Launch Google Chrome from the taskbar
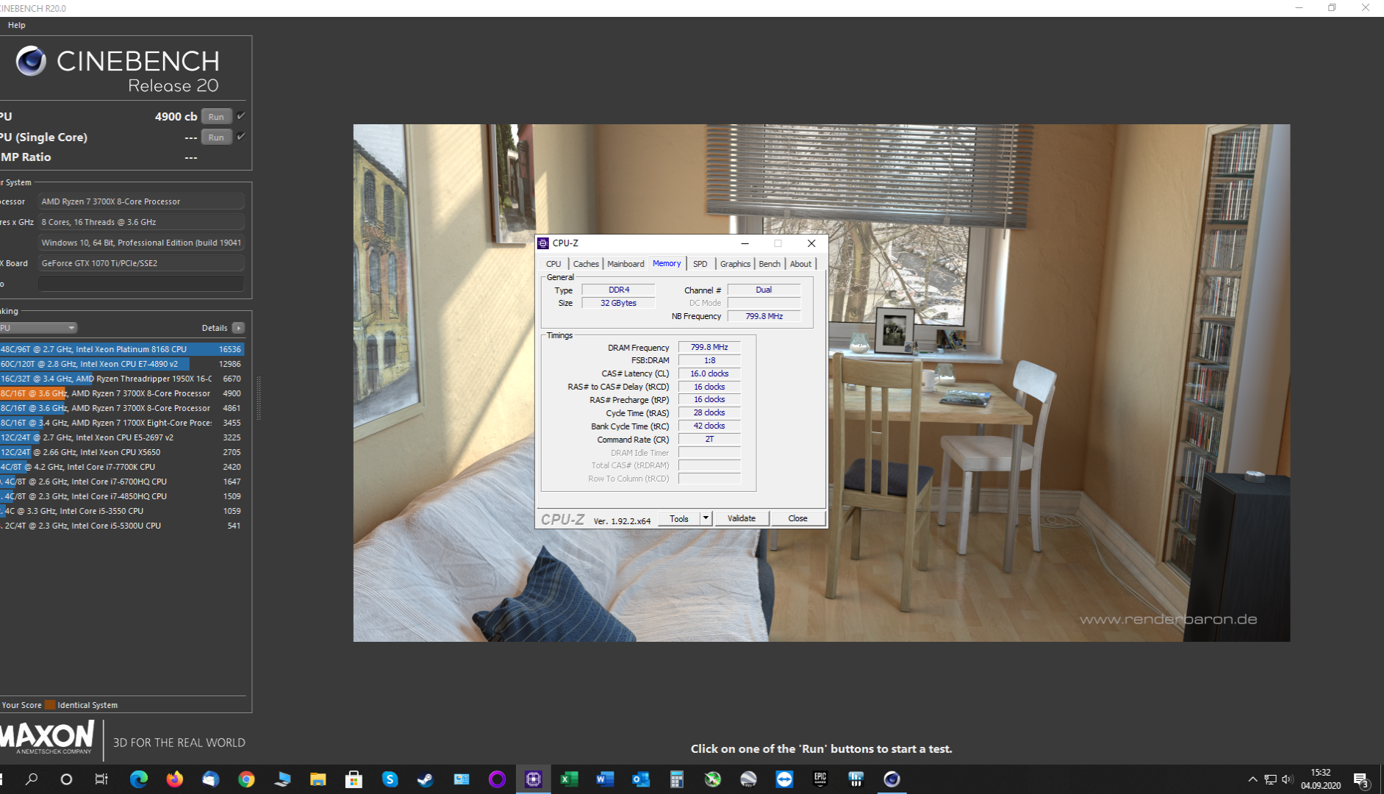Image resolution: width=1384 pixels, height=794 pixels. (x=246, y=779)
